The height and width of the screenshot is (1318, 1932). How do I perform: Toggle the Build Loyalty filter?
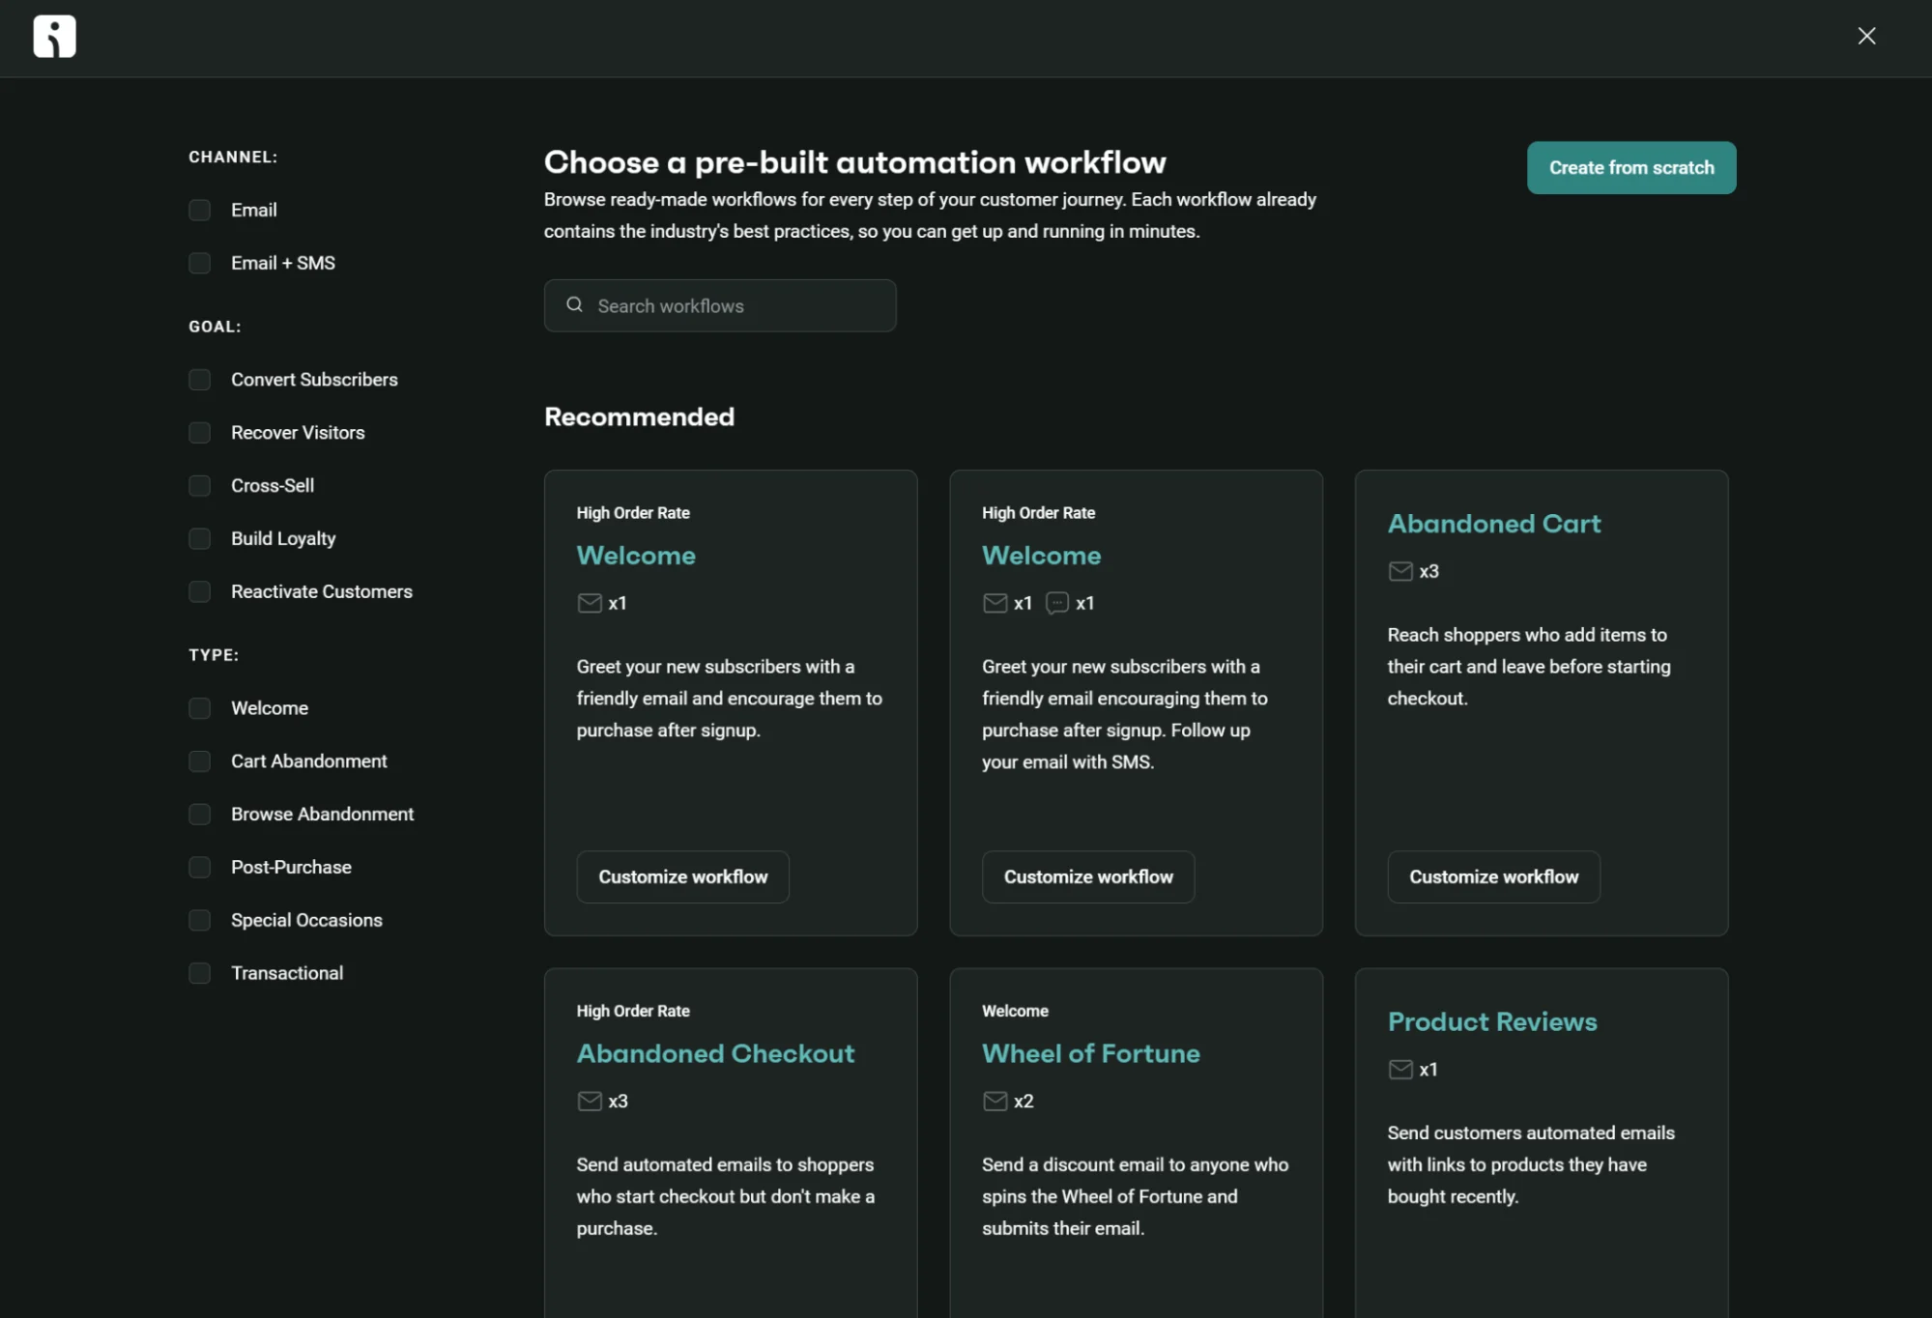pyautogui.click(x=199, y=538)
